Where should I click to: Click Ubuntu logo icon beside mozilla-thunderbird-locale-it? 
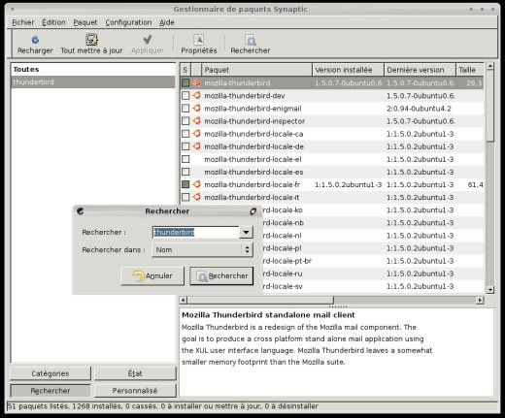coord(196,197)
